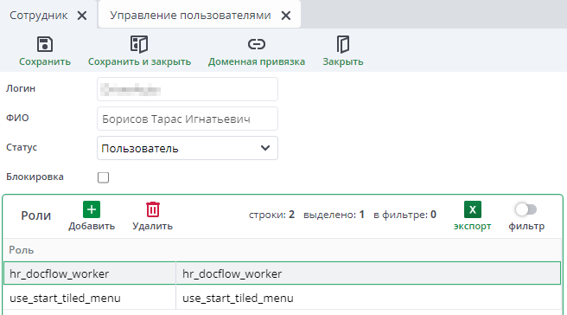Click hr_docflow_worker in second column
The width and height of the screenshot is (567, 315).
368,273
